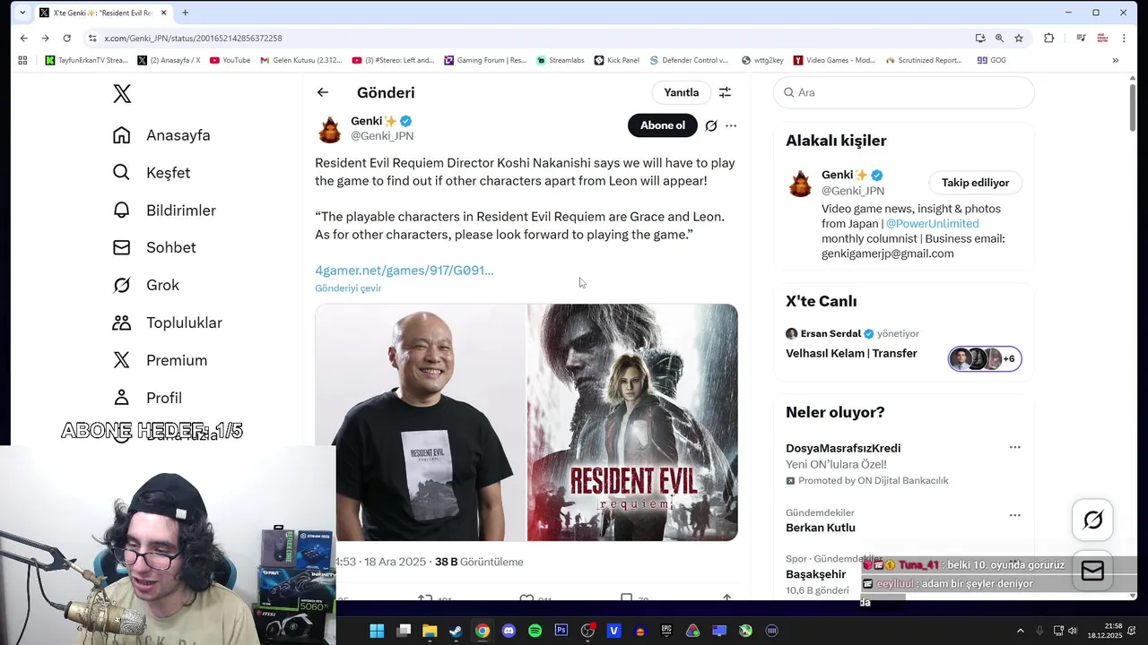
Task: Open Sohbet envelope icon
Action: tap(121, 247)
